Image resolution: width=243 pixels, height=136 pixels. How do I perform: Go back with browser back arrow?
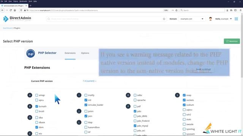[x=3, y=10]
